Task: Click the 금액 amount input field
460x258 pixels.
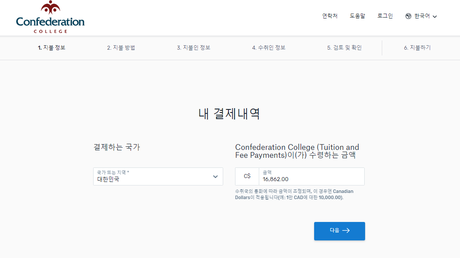Action: [x=311, y=176]
